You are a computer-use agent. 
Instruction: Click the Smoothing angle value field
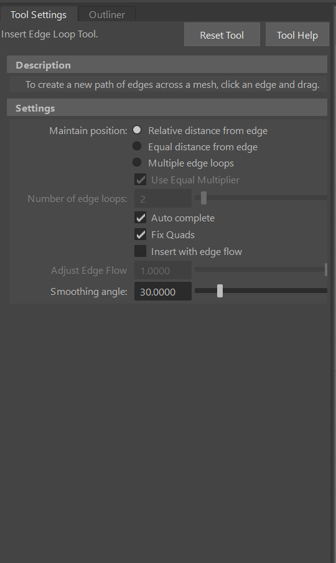(x=163, y=292)
